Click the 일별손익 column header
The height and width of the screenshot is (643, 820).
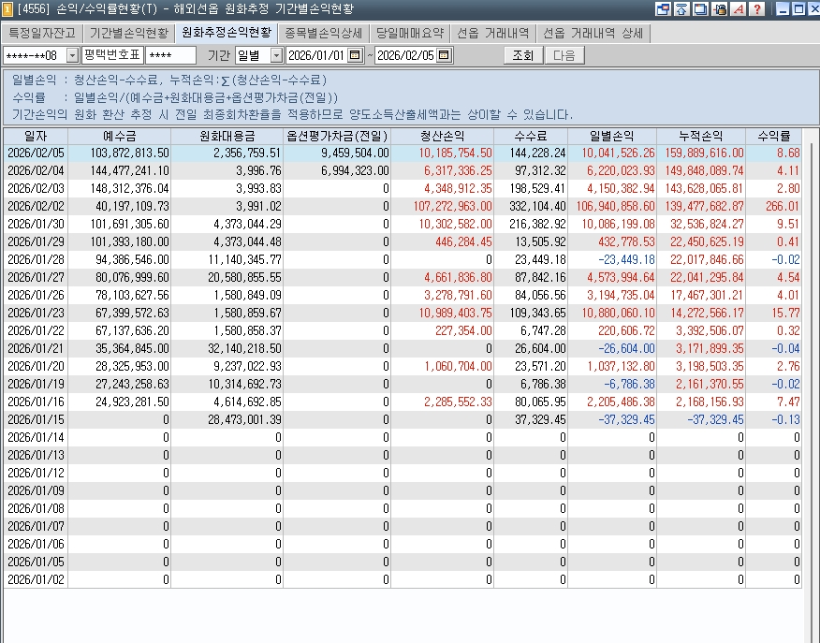(612, 136)
